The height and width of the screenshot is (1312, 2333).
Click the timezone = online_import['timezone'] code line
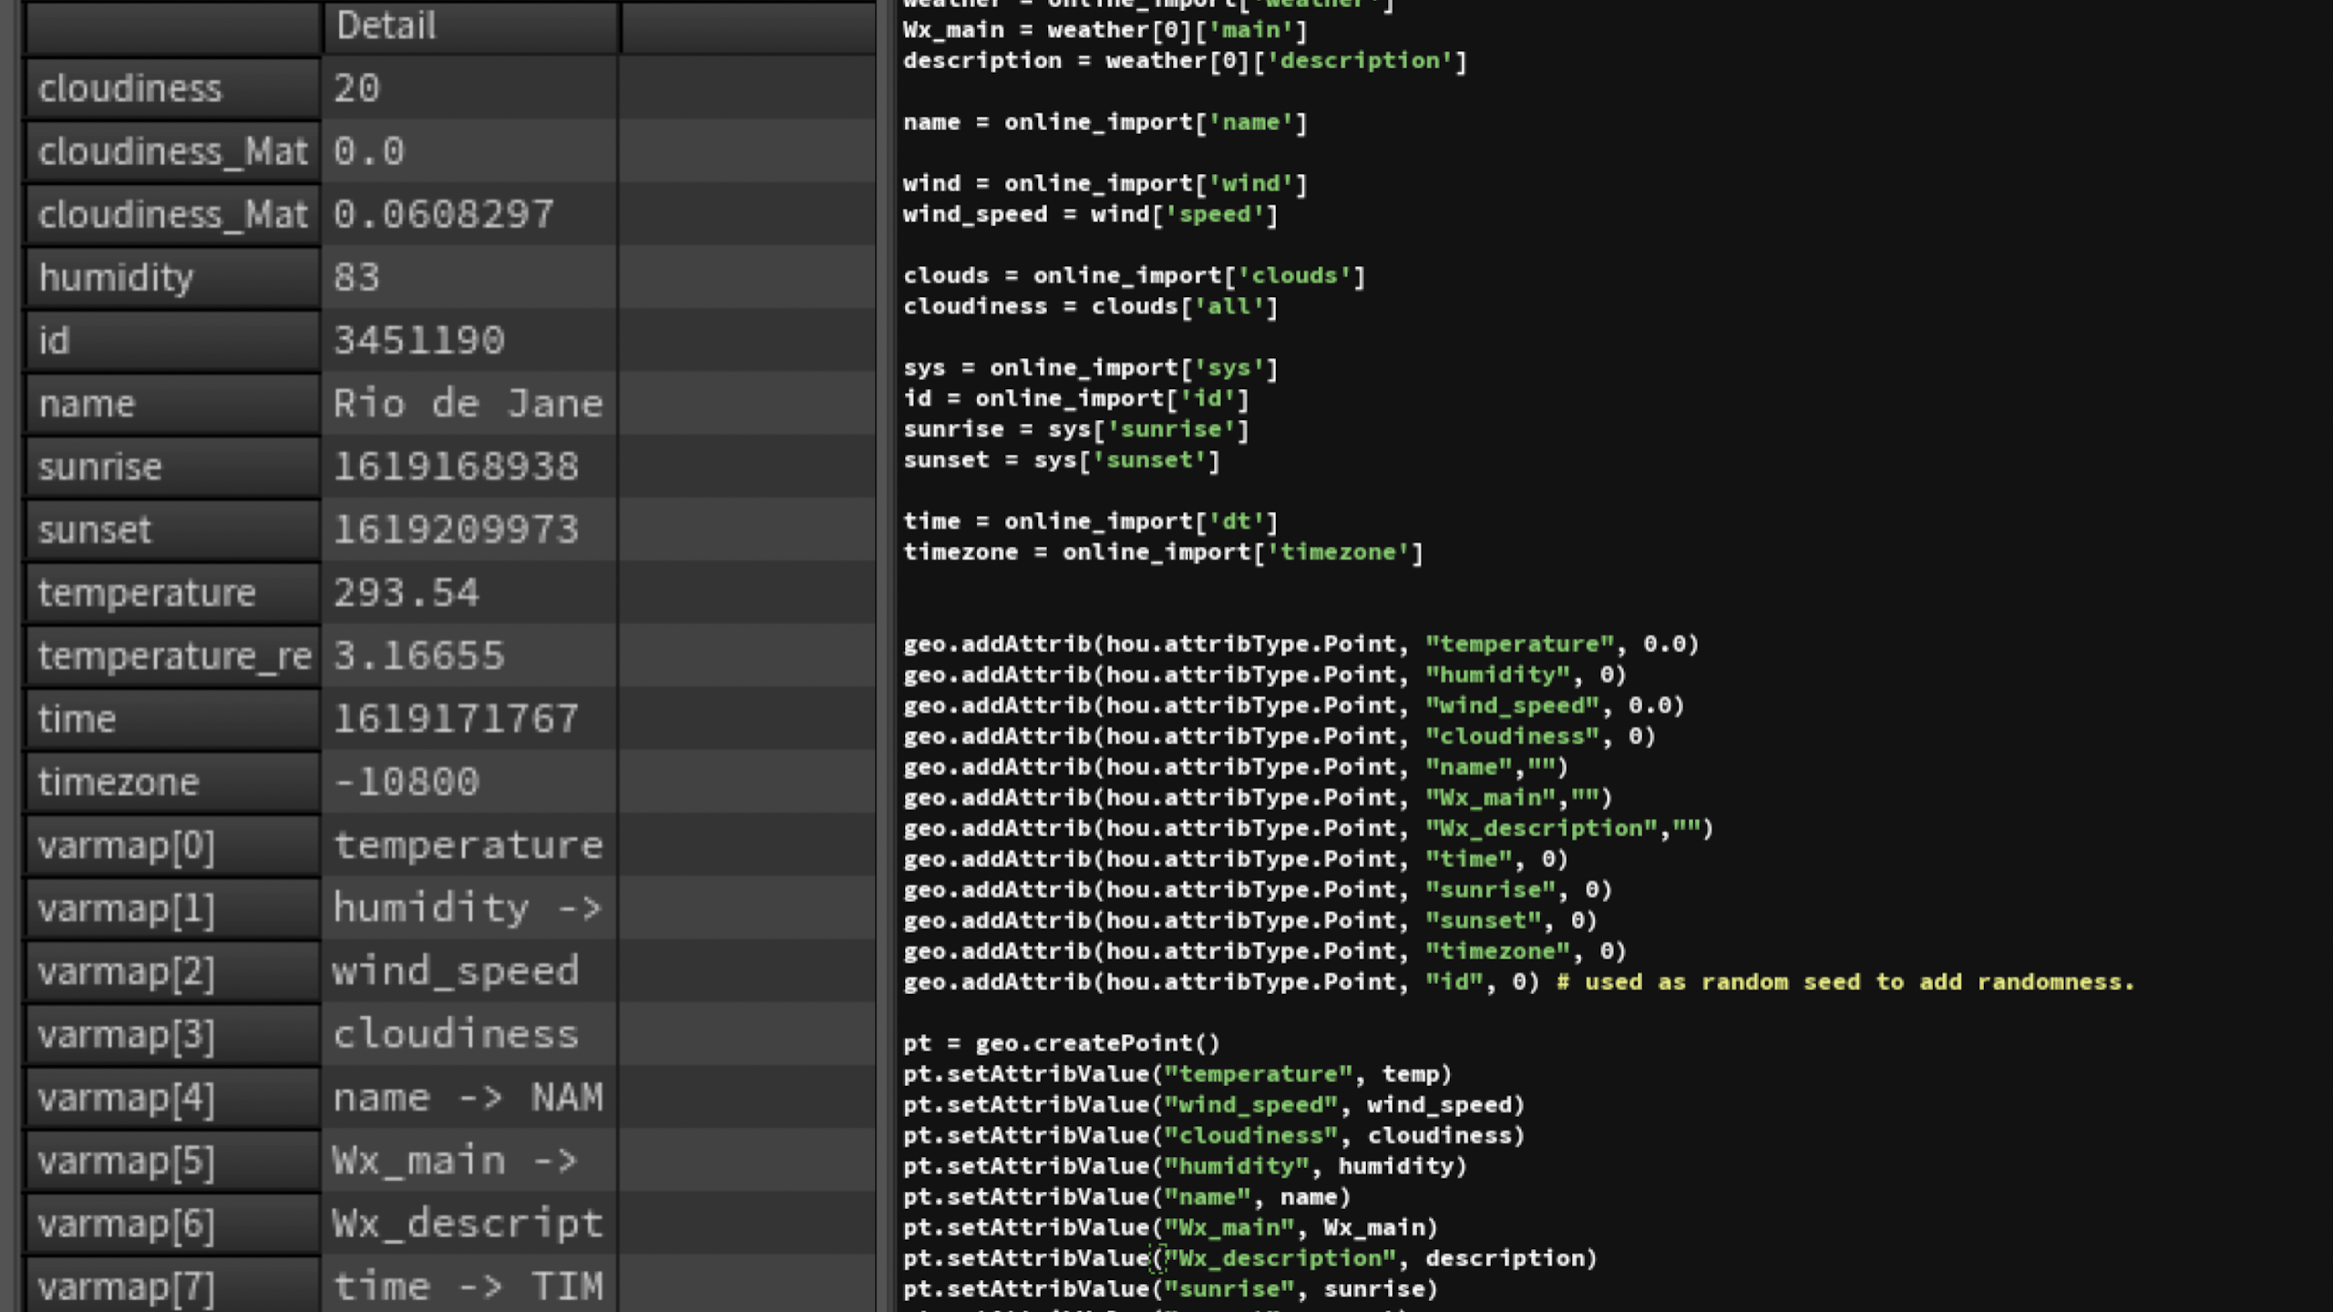coord(1162,552)
